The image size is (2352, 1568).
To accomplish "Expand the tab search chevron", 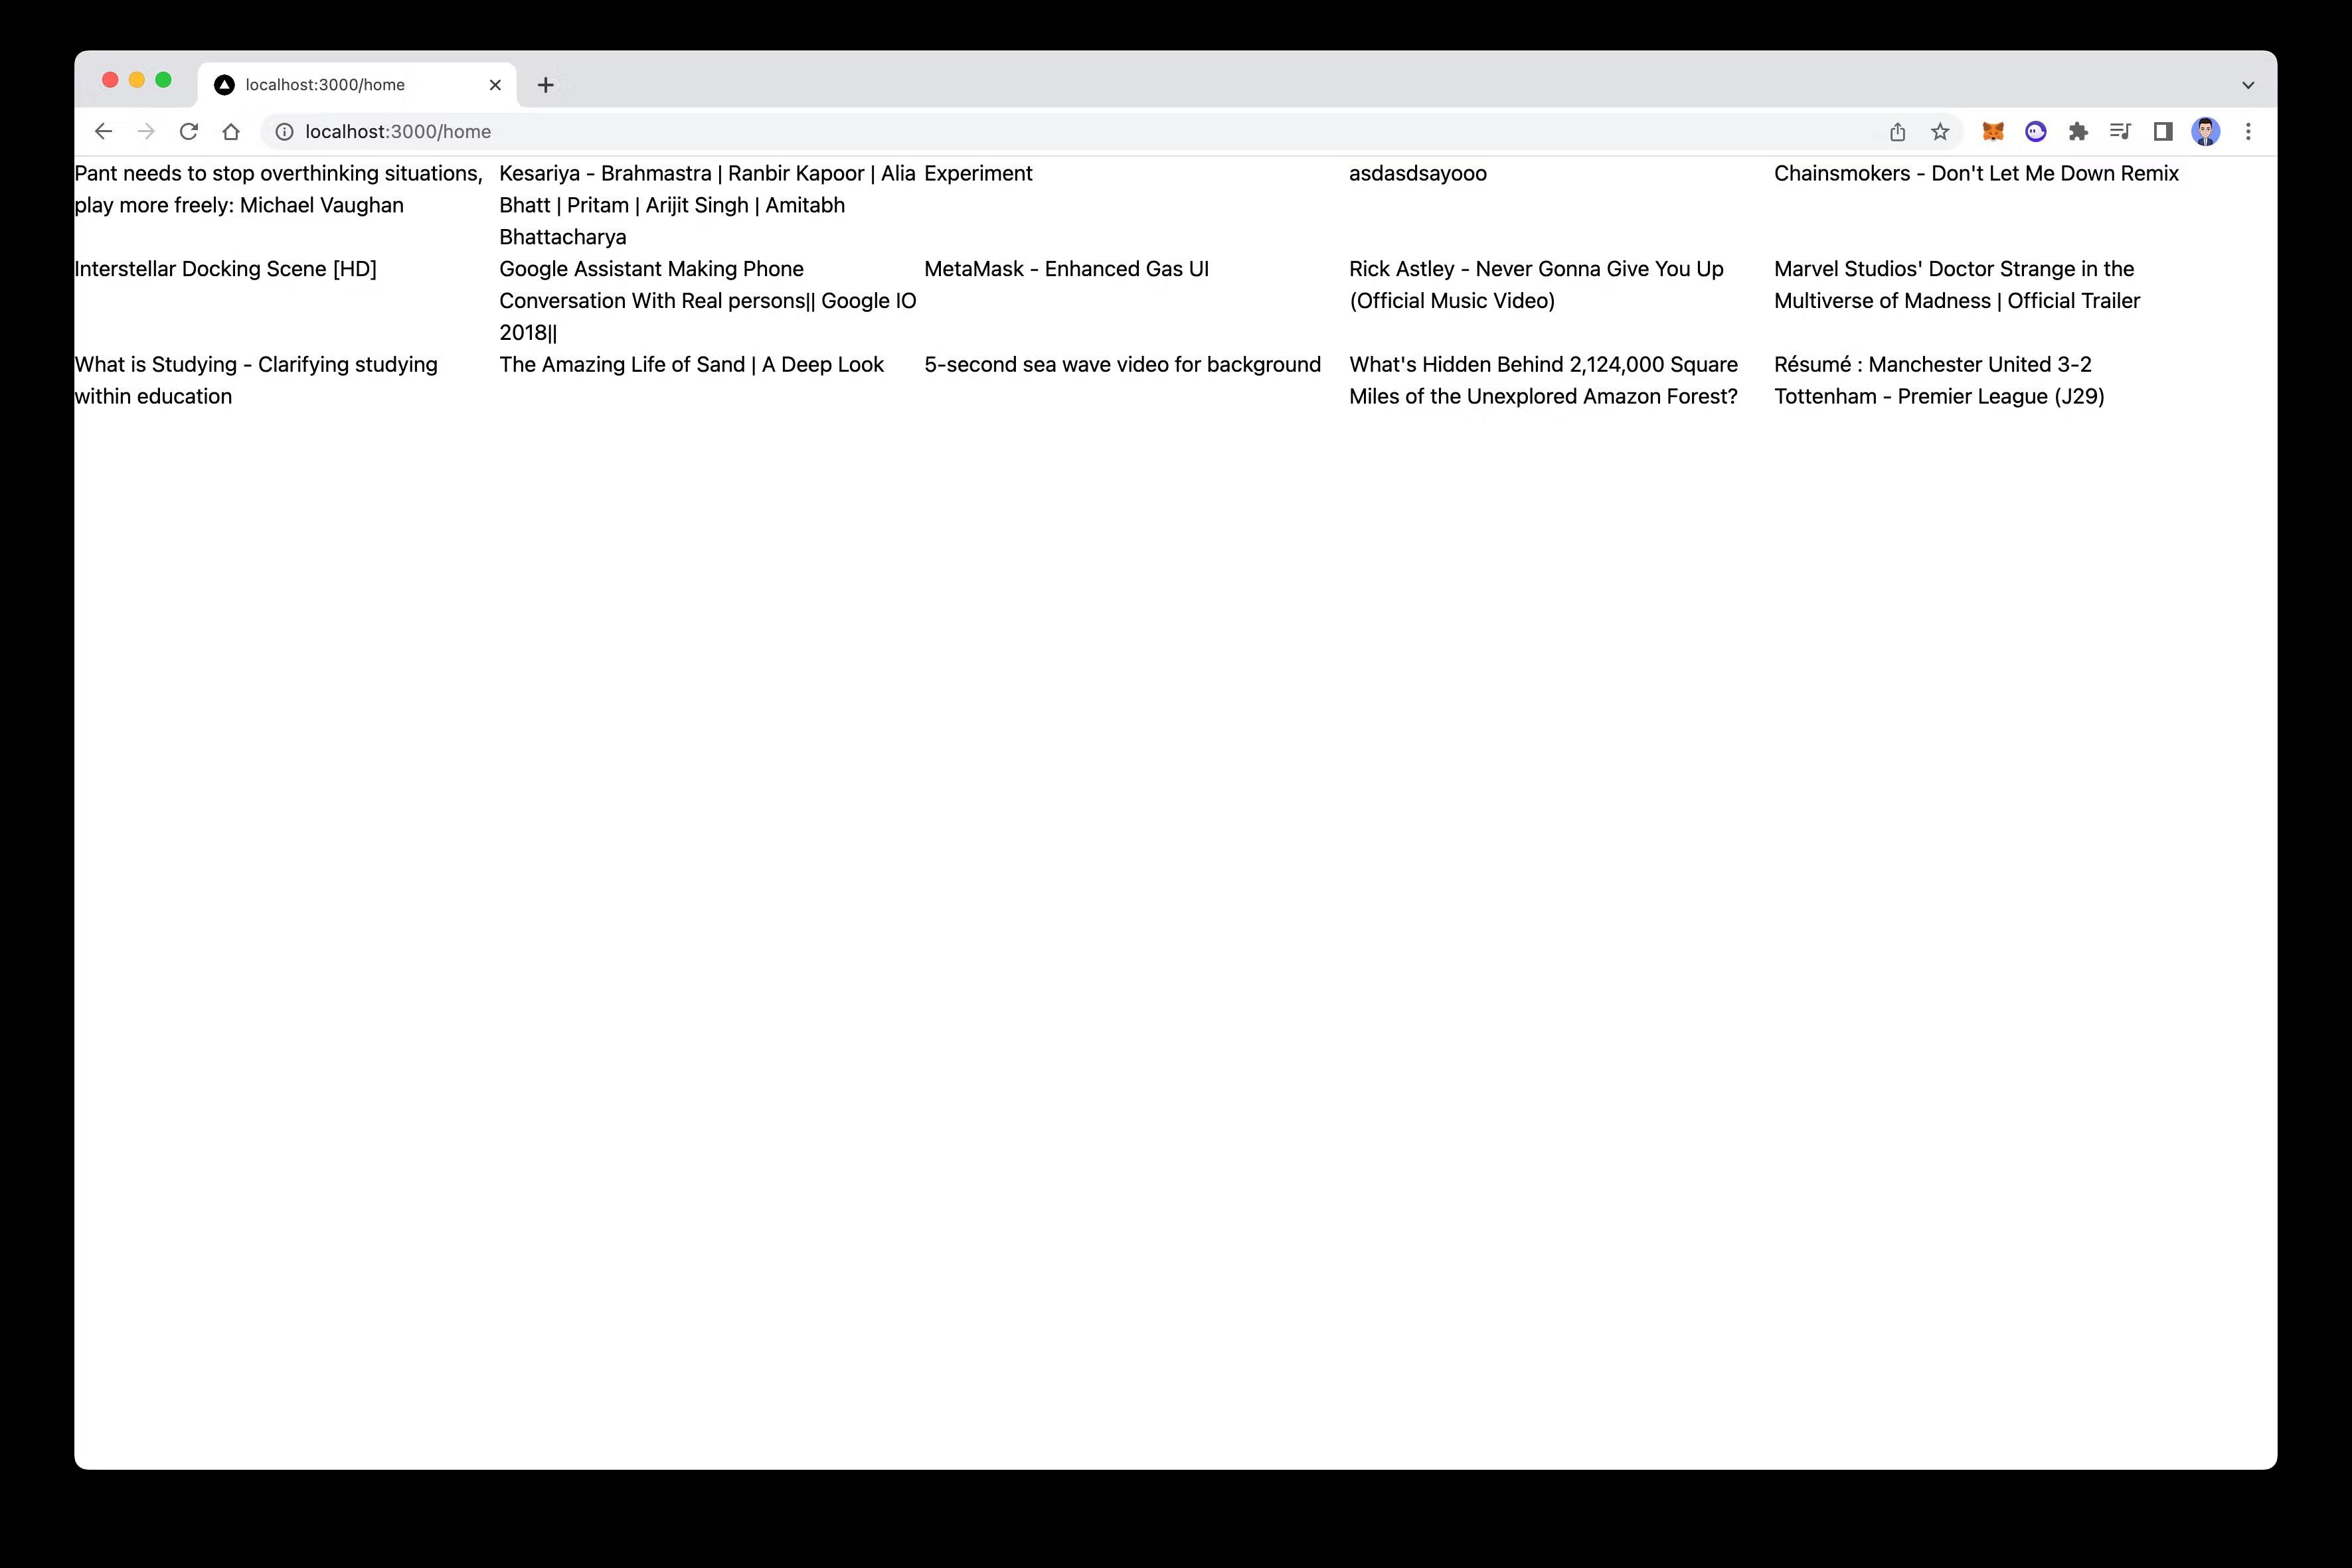I will click(2248, 85).
